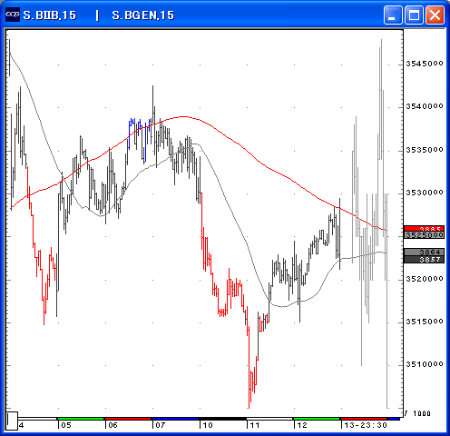Click the gray 3864 value marker
Image resolution: width=450 pixels, height=436 pixels.
pyautogui.click(x=425, y=252)
